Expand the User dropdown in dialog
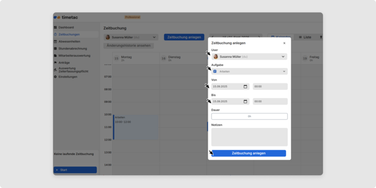Image resolution: width=376 pixels, height=188 pixels. click(249, 57)
